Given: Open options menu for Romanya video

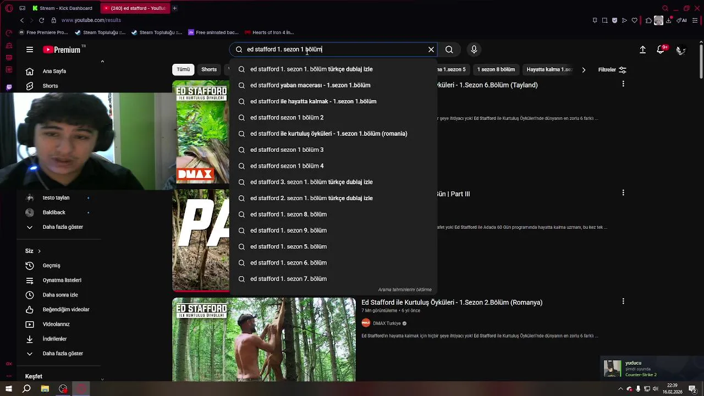Looking at the screenshot, I should (x=623, y=301).
